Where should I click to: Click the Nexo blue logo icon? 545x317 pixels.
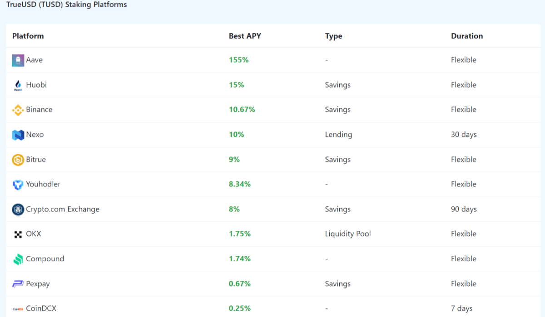pyautogui.click(x=18, y=135)
